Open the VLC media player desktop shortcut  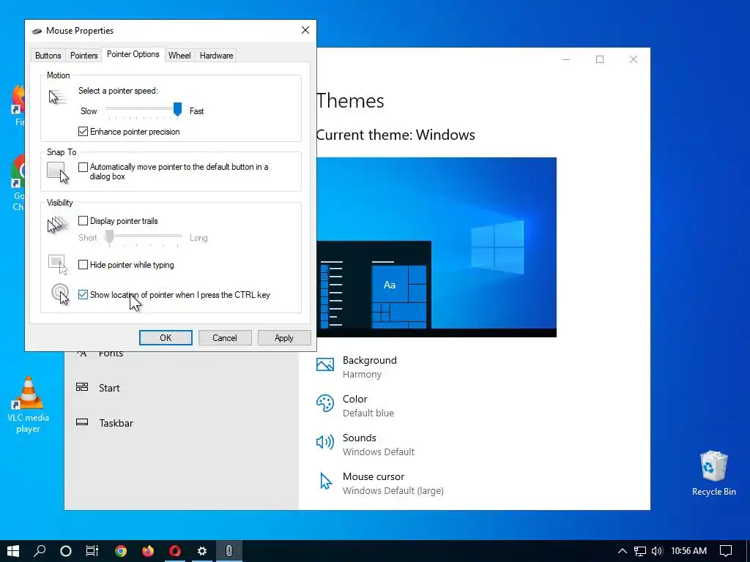click(29, 404)
